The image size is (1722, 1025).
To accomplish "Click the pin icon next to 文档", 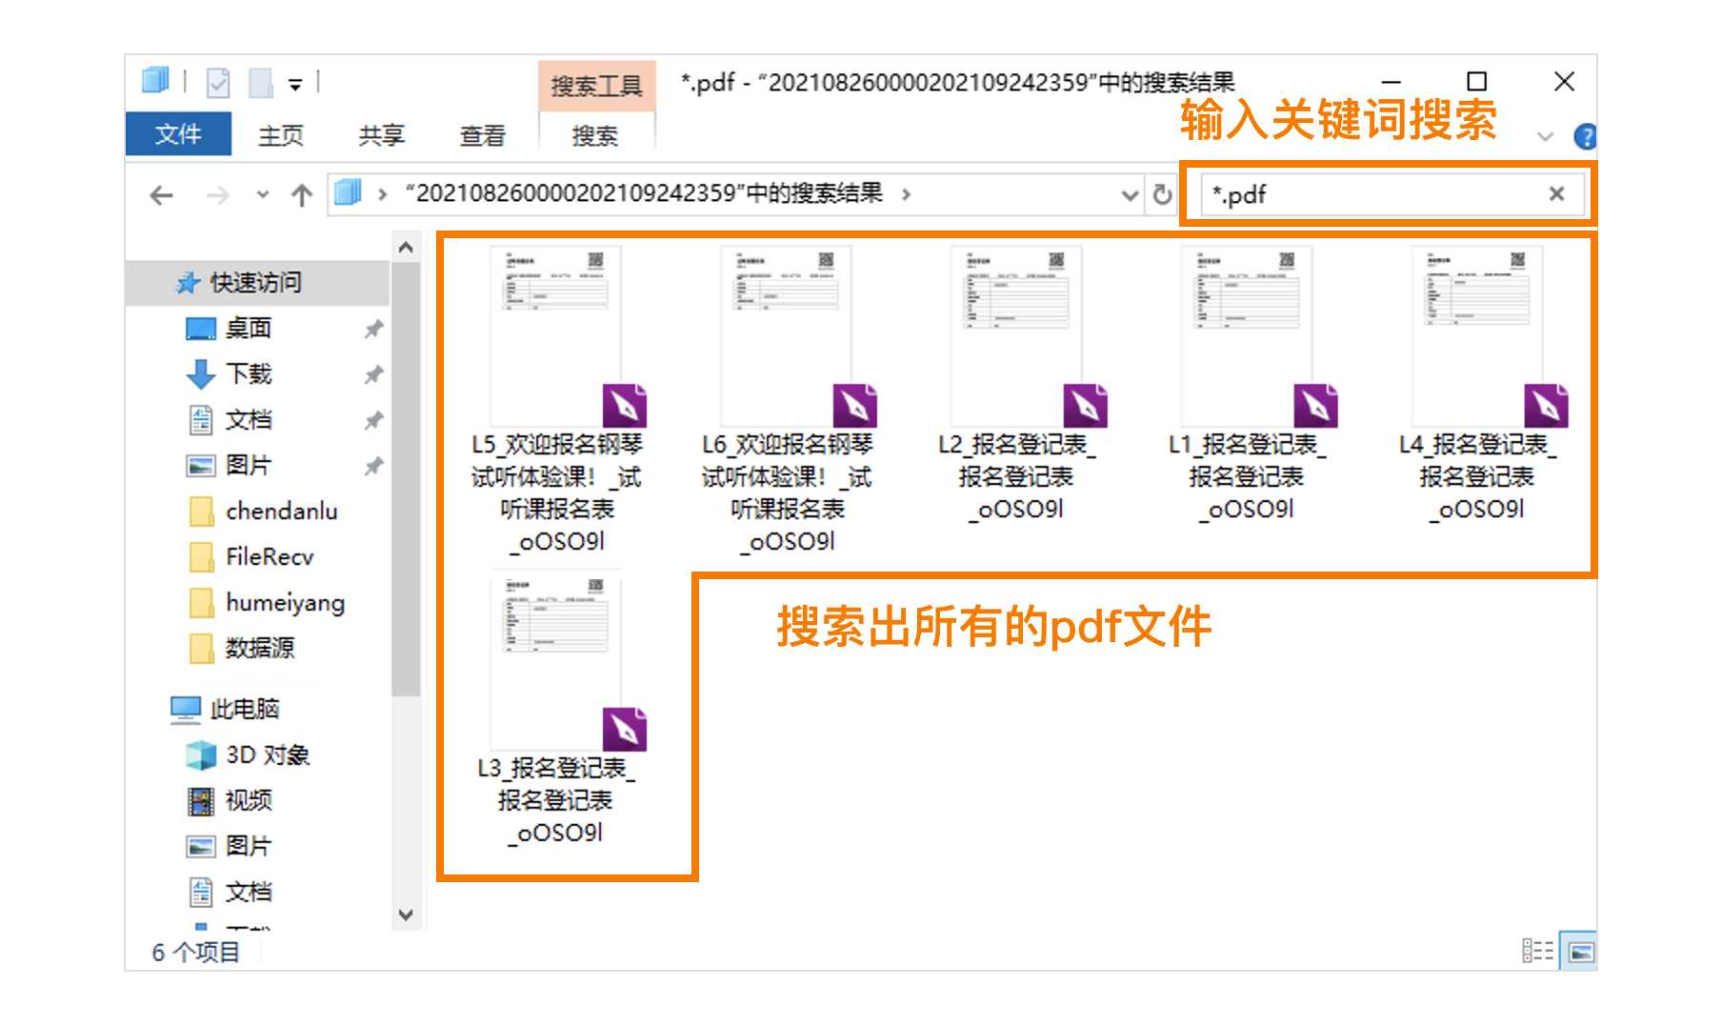I will [x=372, y=420].
